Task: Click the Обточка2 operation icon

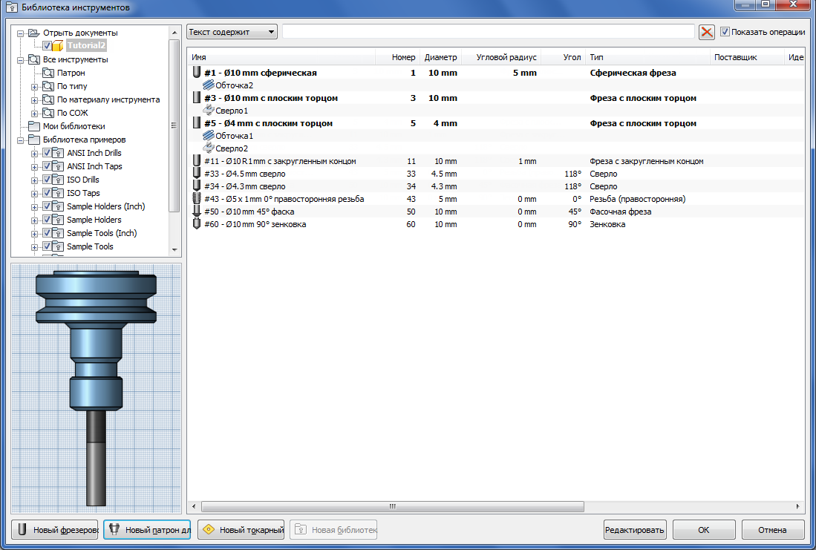Action: click(209, 85)
